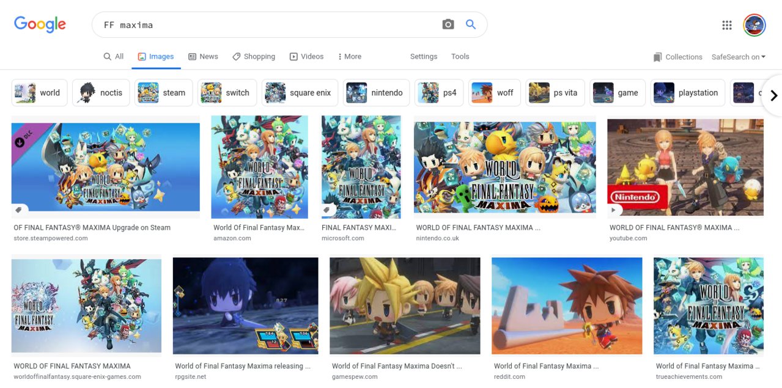The height and width of the screenshot is (388, 782).
Task: Choose the ps4 suggestion chip
Action: (439, 93)
